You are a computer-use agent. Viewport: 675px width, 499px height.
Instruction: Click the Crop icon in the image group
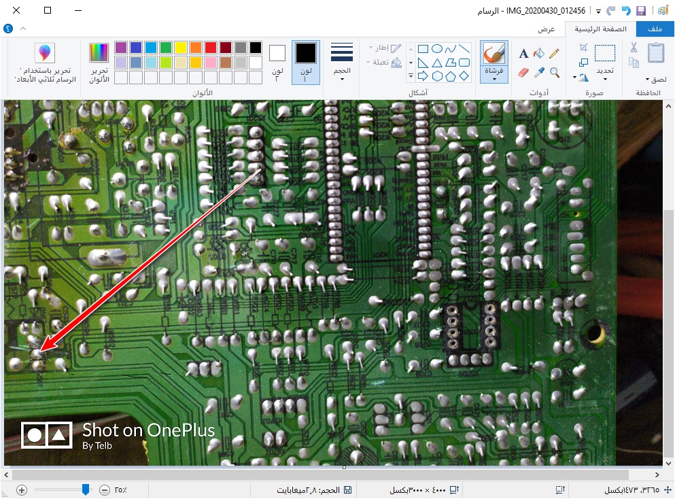583,48
